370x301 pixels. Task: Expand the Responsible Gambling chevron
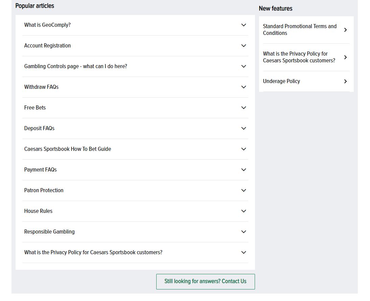tap(244, 232)
